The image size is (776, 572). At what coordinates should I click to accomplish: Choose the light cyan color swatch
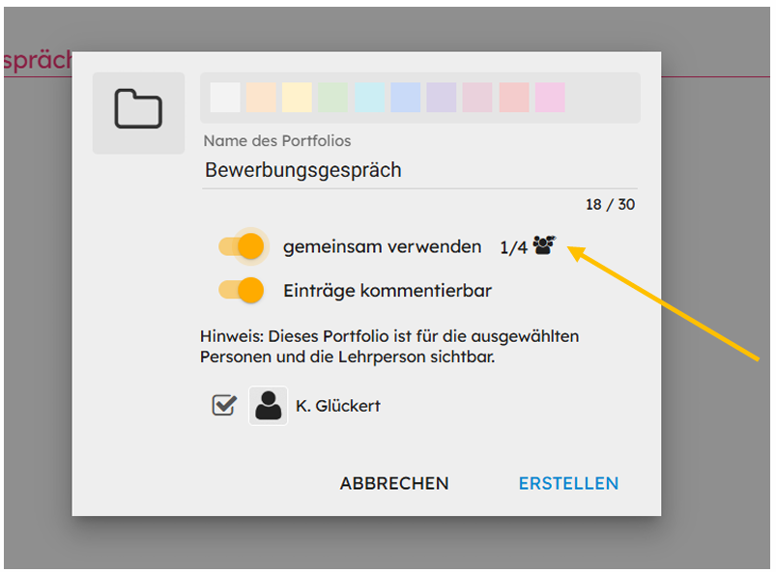(369, 98)
